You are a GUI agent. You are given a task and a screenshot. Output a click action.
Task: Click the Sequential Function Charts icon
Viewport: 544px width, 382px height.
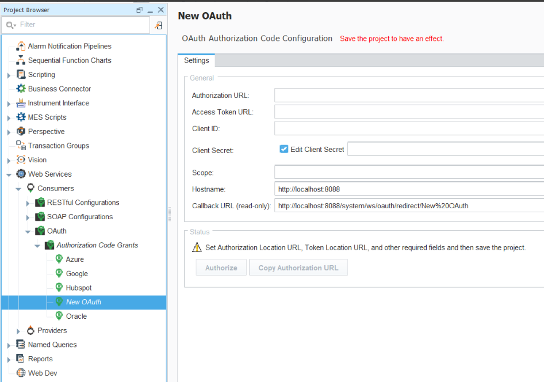point(21,60)
